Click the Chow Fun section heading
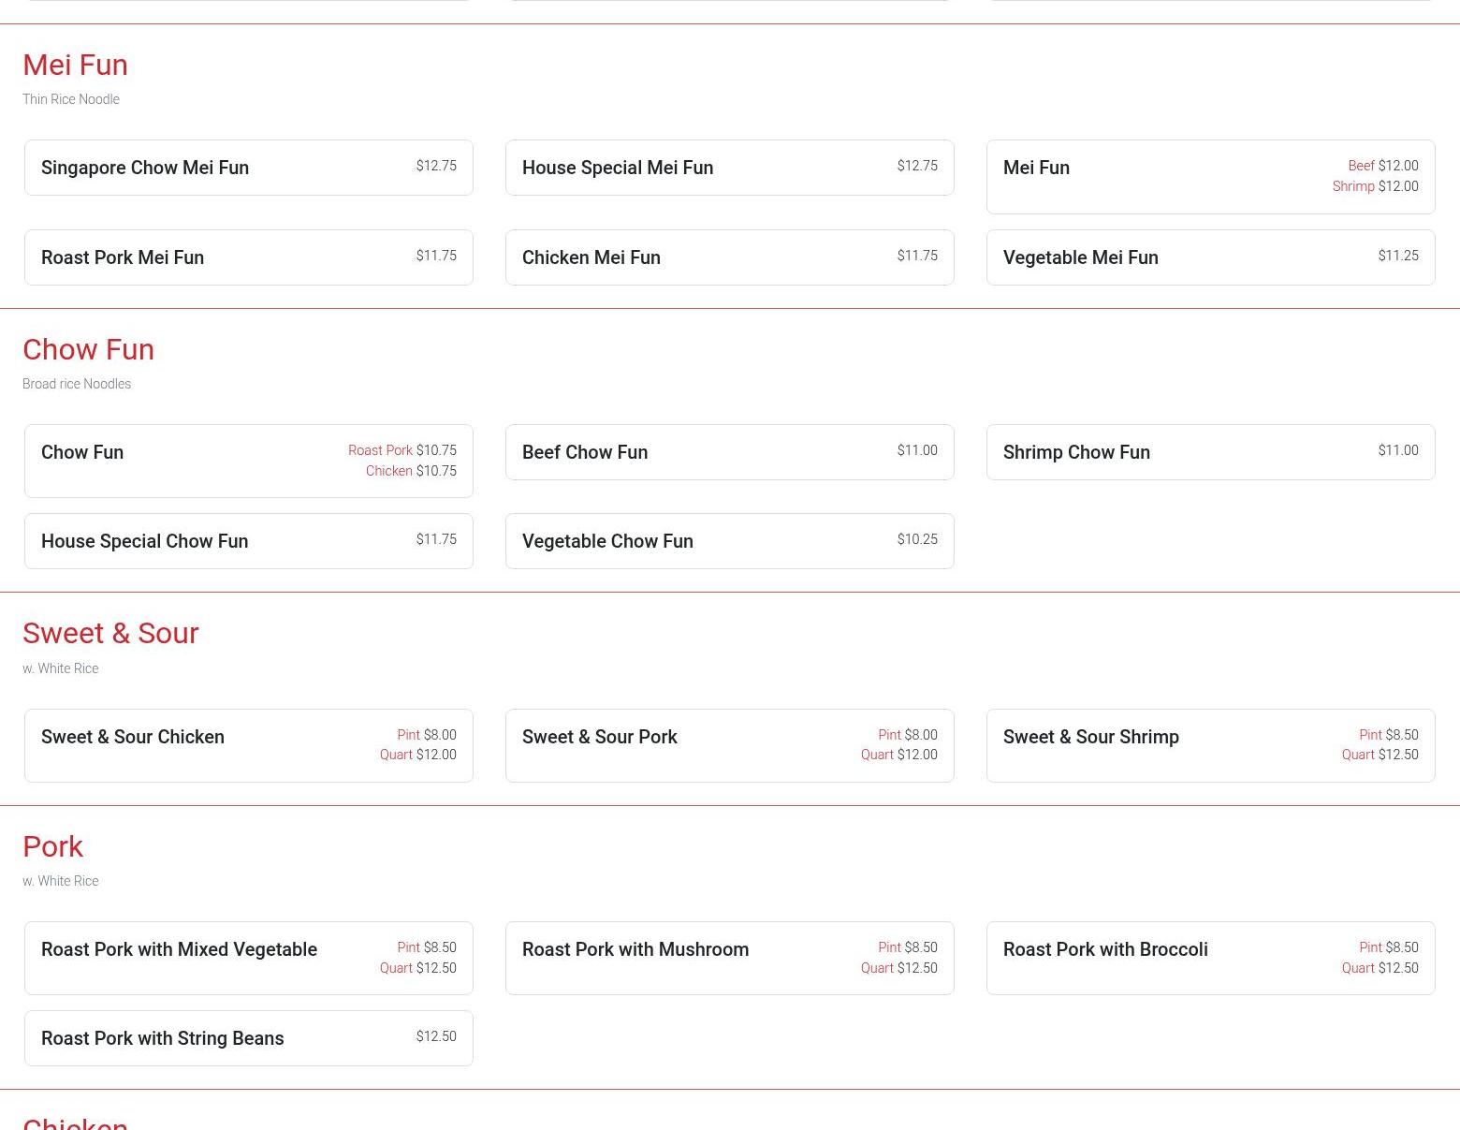The width and height of the screenshot is (1460, 1130). 88,349
